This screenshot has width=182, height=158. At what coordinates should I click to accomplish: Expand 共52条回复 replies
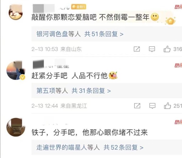(x=123, y=147)
